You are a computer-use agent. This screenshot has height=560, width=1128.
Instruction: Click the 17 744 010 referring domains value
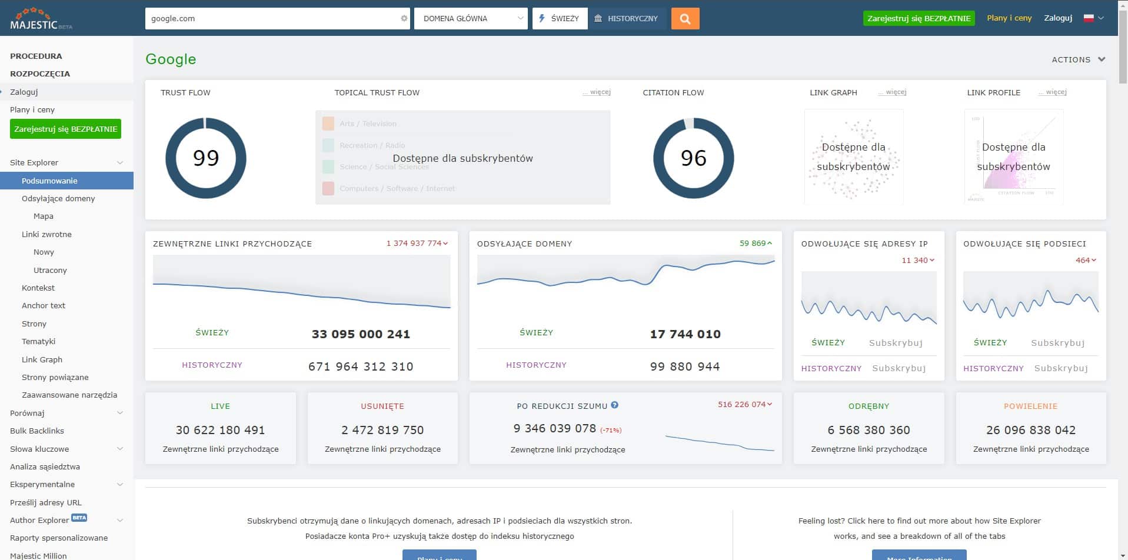[x=685, y=334]
